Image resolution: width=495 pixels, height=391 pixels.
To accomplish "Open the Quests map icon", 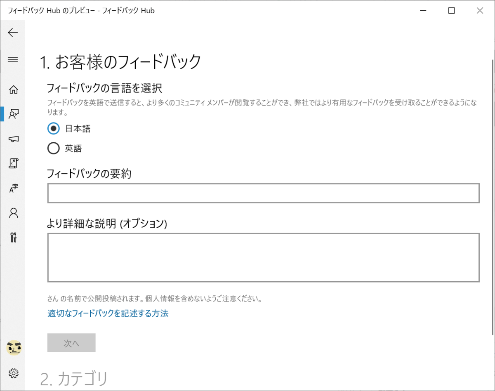I will 14,163.
